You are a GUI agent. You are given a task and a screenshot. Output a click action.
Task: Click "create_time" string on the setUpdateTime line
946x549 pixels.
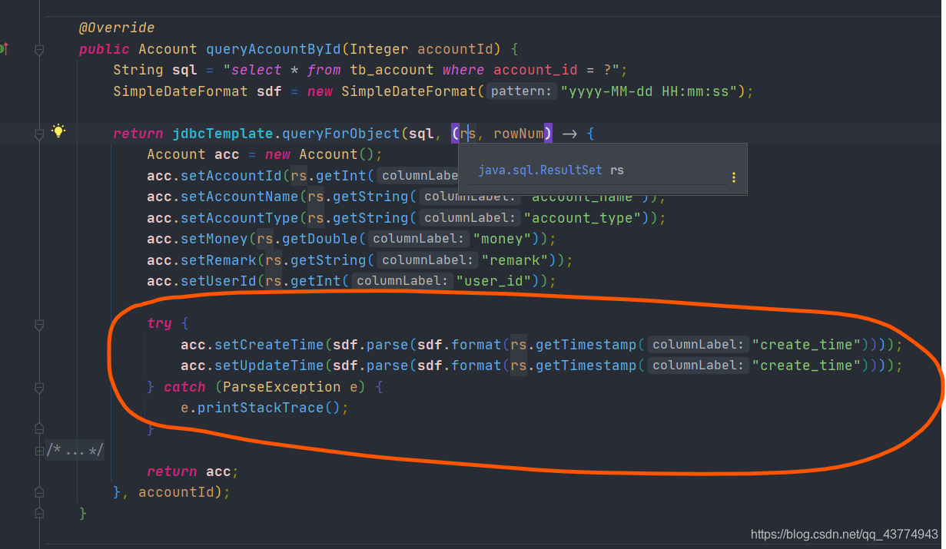(x=806, y=365)
